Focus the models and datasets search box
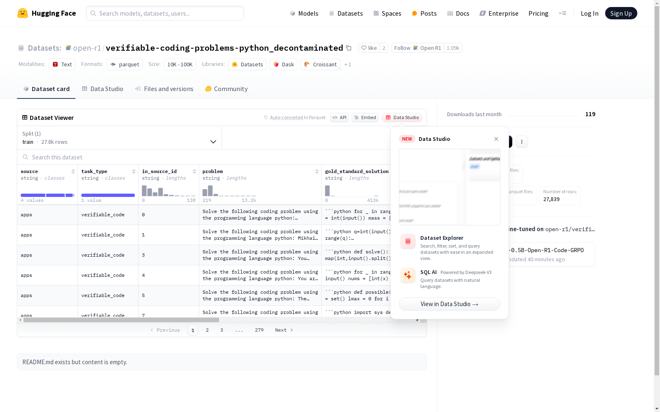This screenshot has height=412, width=660. (165, 13)
